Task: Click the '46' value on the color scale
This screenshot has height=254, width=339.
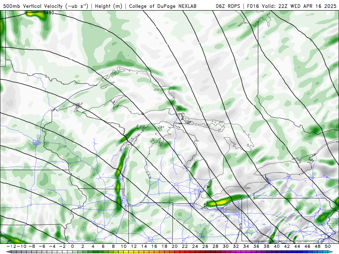Action: pyautogui.click(x=308, y=246)
